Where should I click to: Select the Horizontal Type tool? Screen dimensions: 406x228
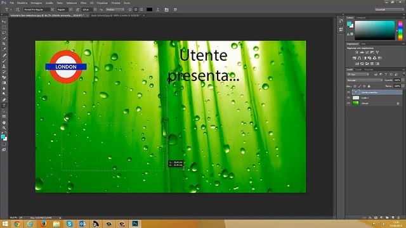[4, 106]
